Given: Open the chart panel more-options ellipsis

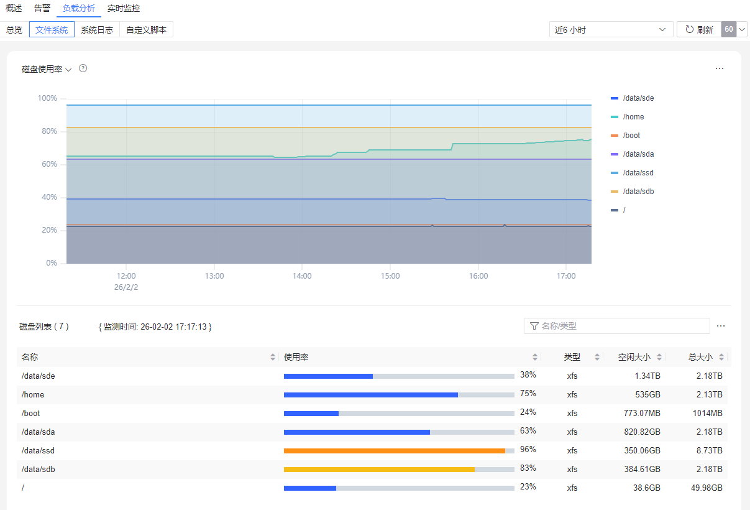Looking at the screenshot, I should coord(720,68).
